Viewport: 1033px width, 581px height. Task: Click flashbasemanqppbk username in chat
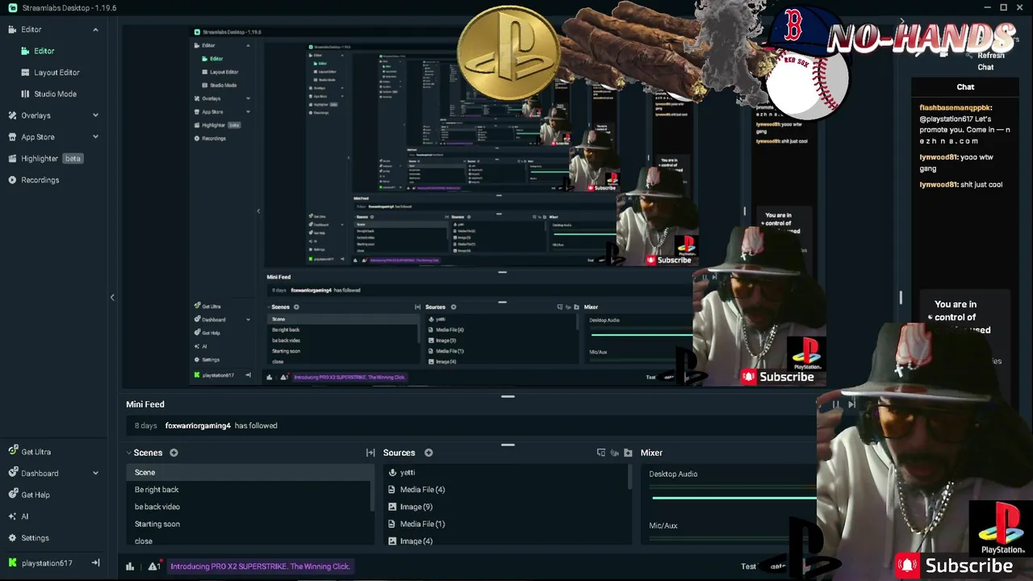(955, 108)
